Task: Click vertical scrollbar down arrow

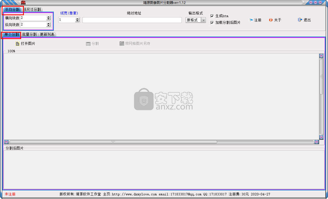Action: 321,137
